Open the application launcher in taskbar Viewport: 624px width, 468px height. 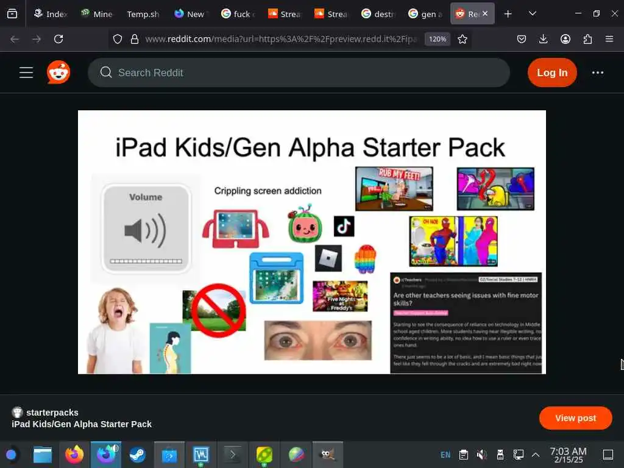[x=11, y=455]
